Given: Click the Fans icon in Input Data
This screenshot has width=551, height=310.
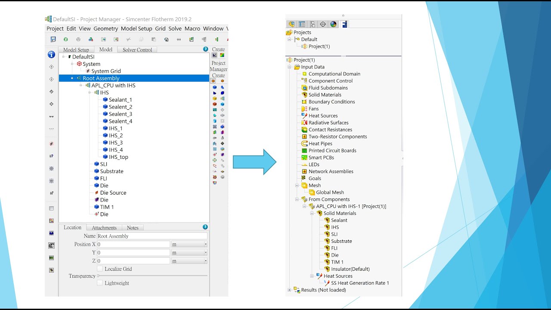Looking at the screenshot, I should [304, 109].
